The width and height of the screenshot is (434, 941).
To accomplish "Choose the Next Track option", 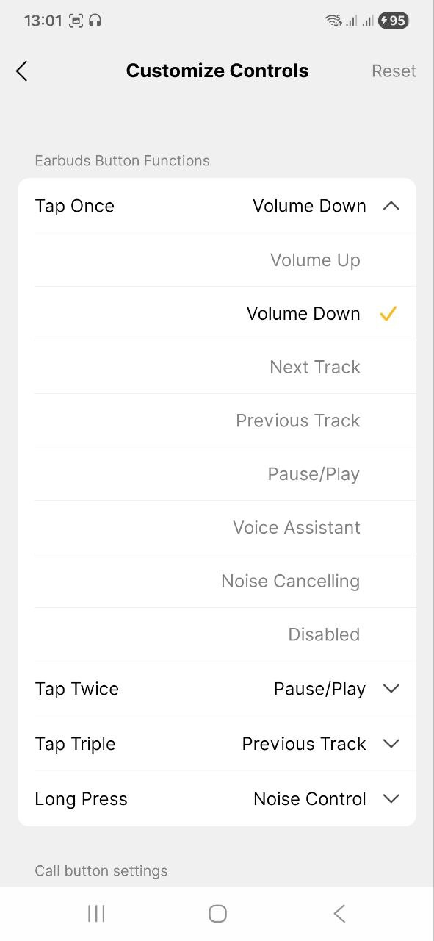I will click(225, 367).
